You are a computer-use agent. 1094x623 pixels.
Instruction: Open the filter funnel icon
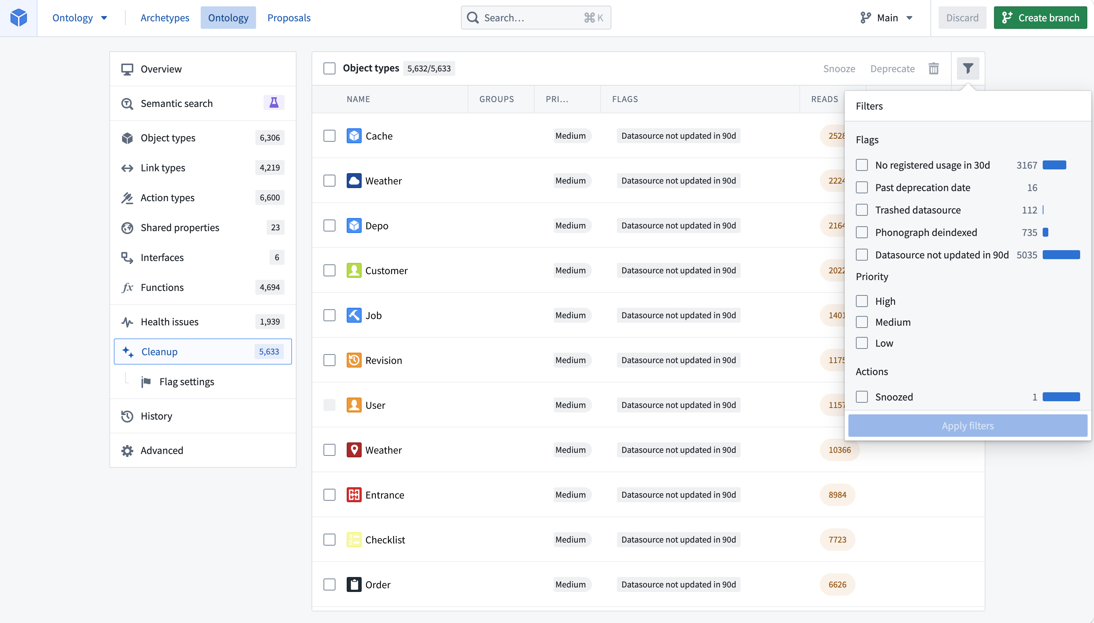click(x=967, y=68)
